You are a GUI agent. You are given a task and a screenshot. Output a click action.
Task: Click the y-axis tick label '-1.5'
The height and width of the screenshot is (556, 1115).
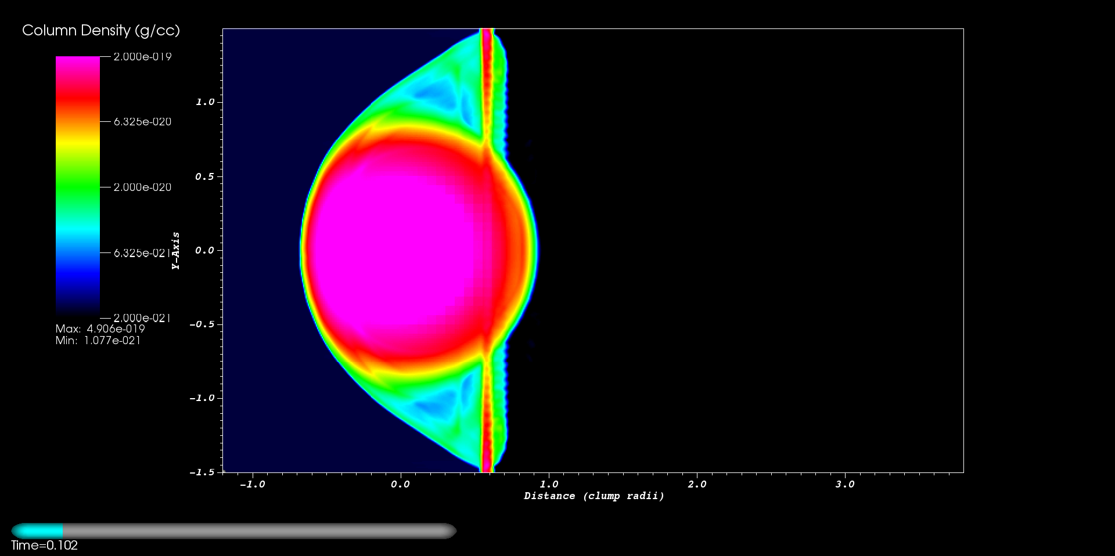(x=202, y=472)
